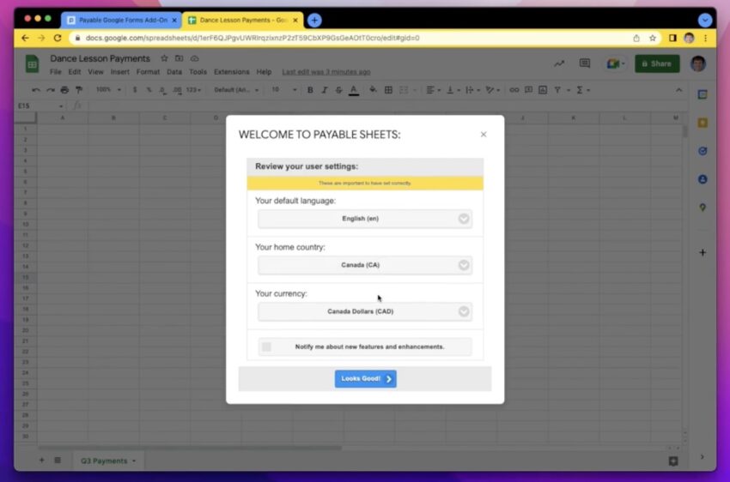Open the Help menu

point(264,72)
